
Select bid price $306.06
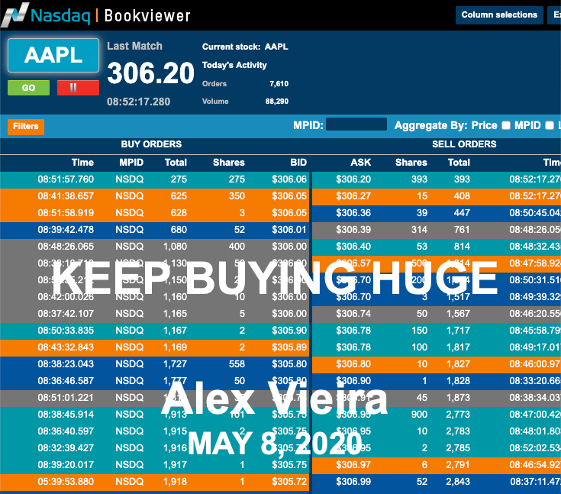[289, 179]
